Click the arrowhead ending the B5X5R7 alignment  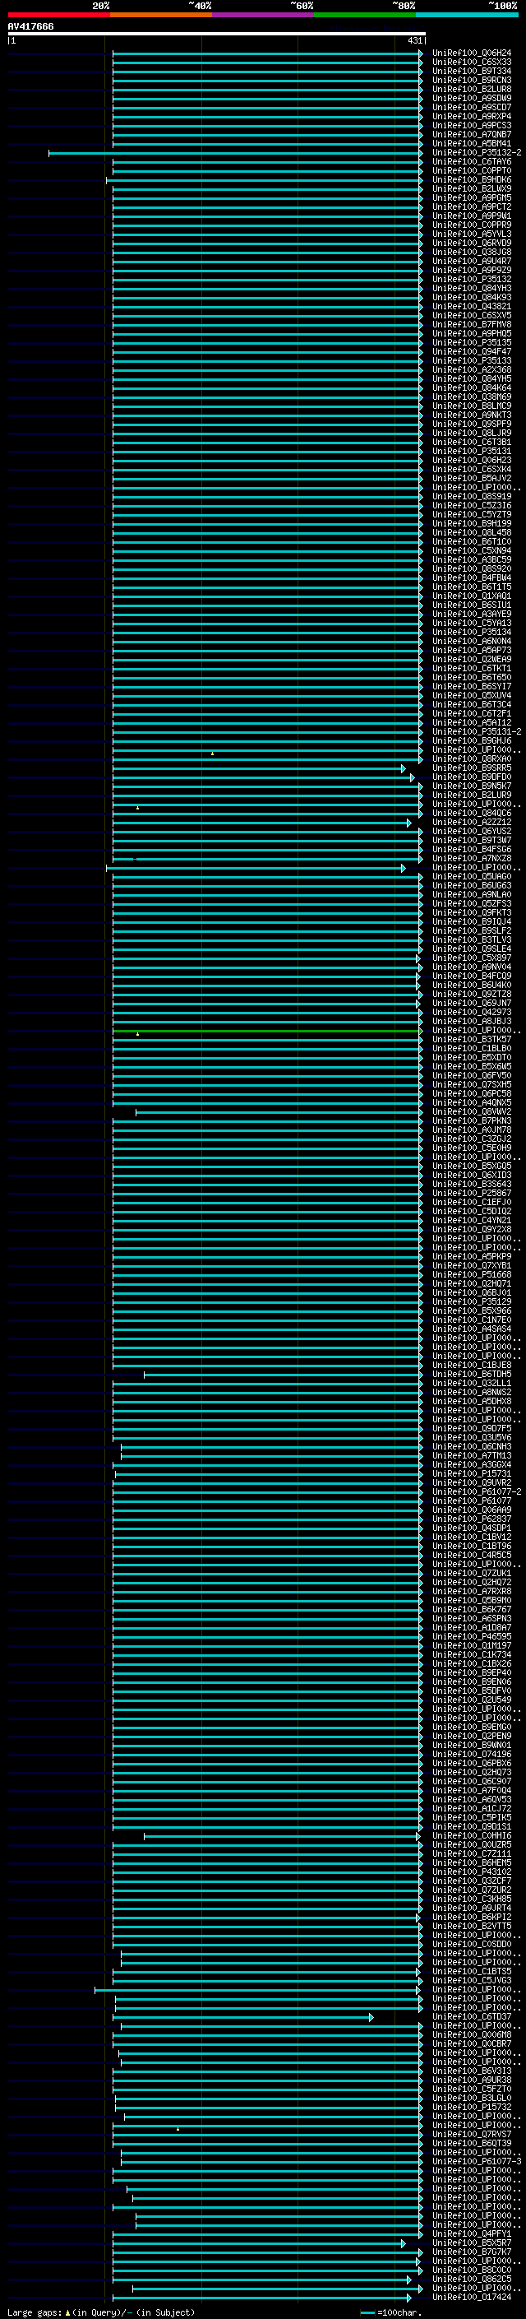coord(404,2243)
